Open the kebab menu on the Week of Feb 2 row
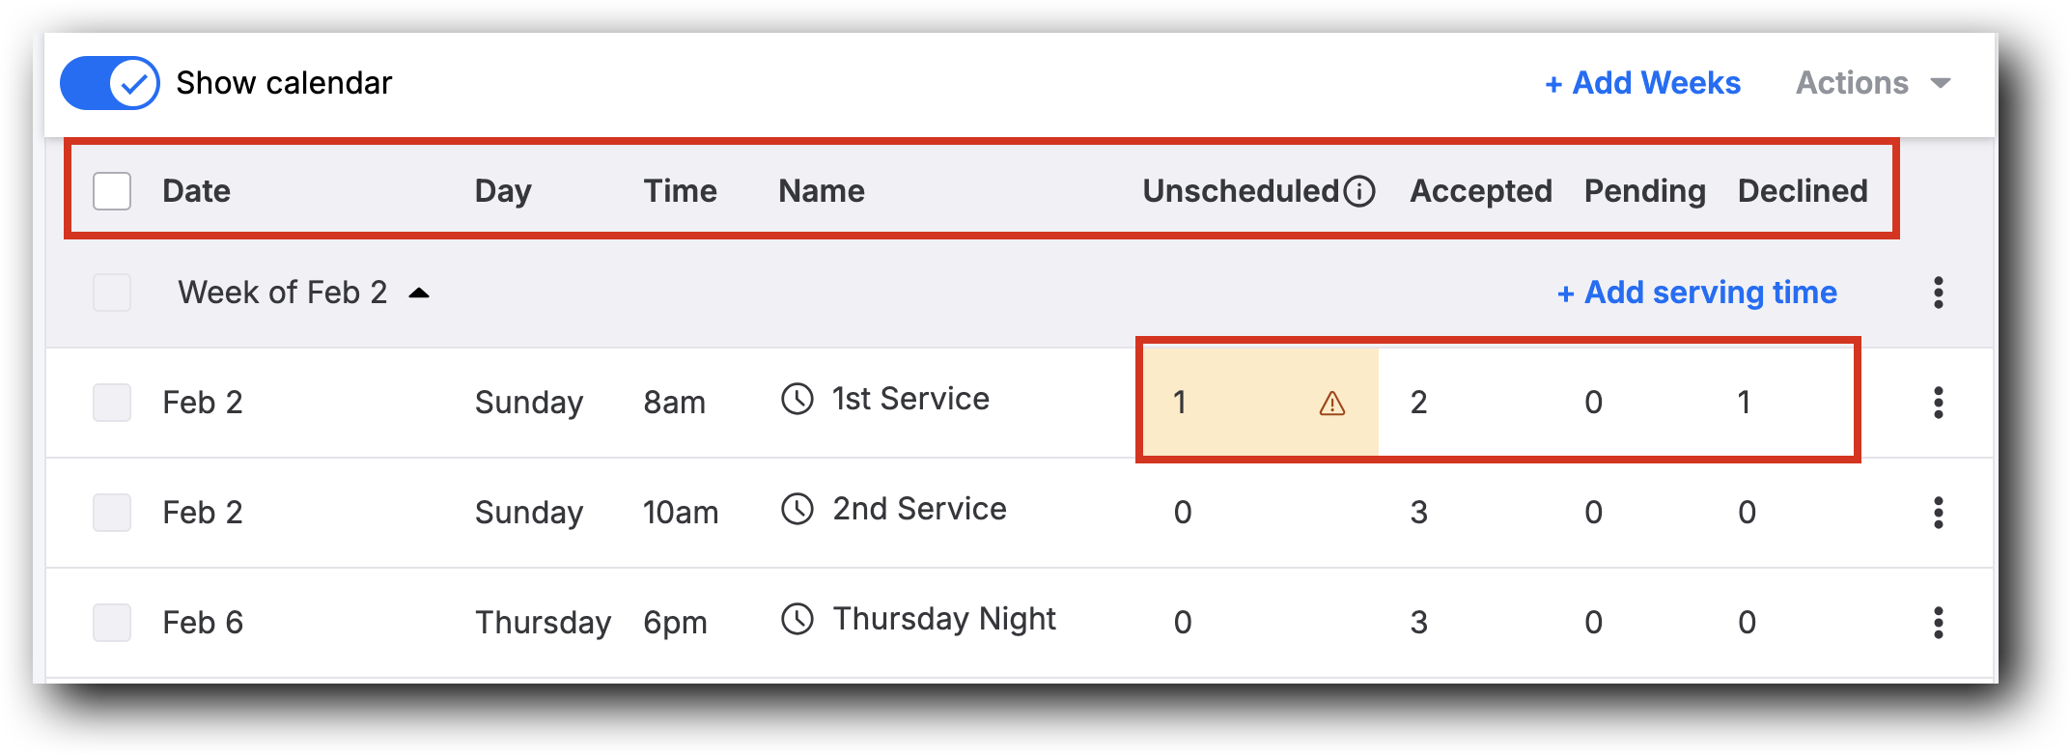Screen dimensions: 2070x755 tap(1939, 293)
